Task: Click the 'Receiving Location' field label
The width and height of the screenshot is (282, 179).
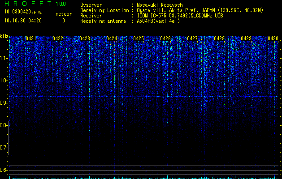Action: coord(104,10)
